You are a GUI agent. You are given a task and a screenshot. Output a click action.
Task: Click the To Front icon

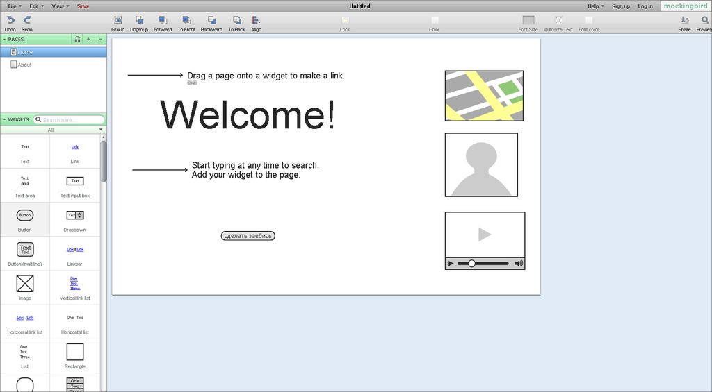coord(186,20)
